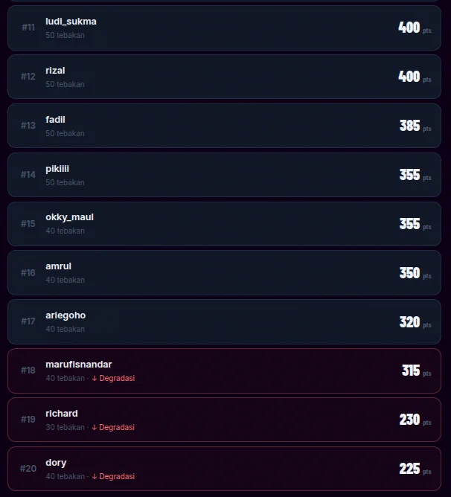Click the Degradasi arrow on richard's row
Viewport: 451px width, 497px height.
[x=95, y=428]
